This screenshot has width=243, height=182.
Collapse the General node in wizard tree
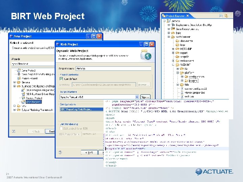pos(15,82)
